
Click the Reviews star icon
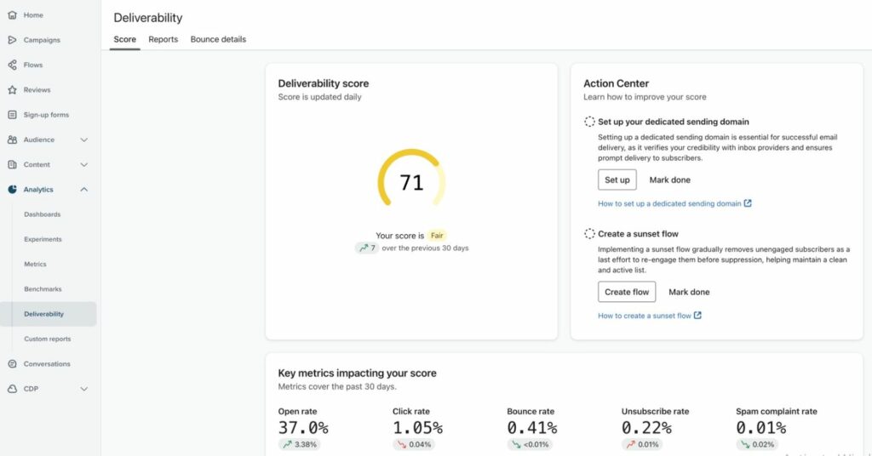click(12, 90)
